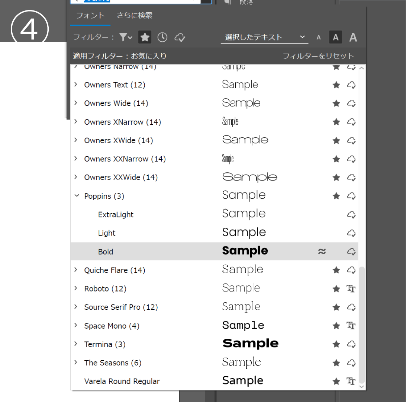The width and height of the screenshot is (406, 402).
Task: Click cloud icon on Quiche Flare row
Action: 351,270
